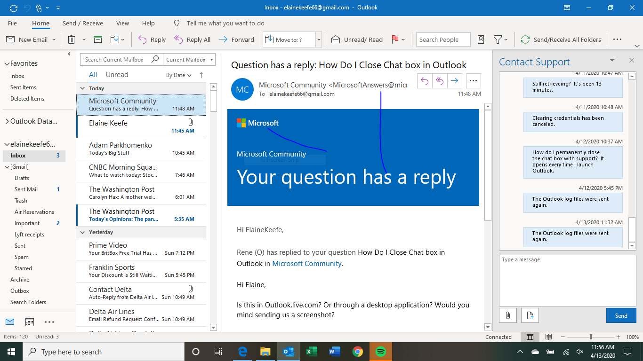Switch to Reading view in the status bar

[548, 337]
